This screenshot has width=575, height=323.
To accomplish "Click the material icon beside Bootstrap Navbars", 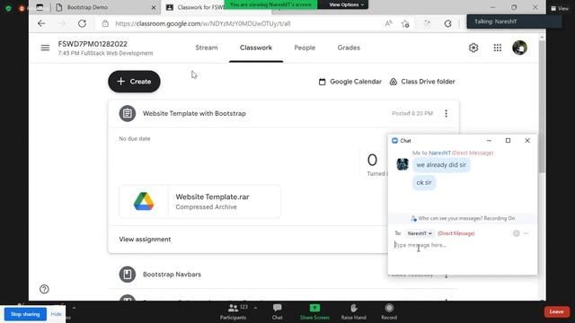I will click(128, 274).
